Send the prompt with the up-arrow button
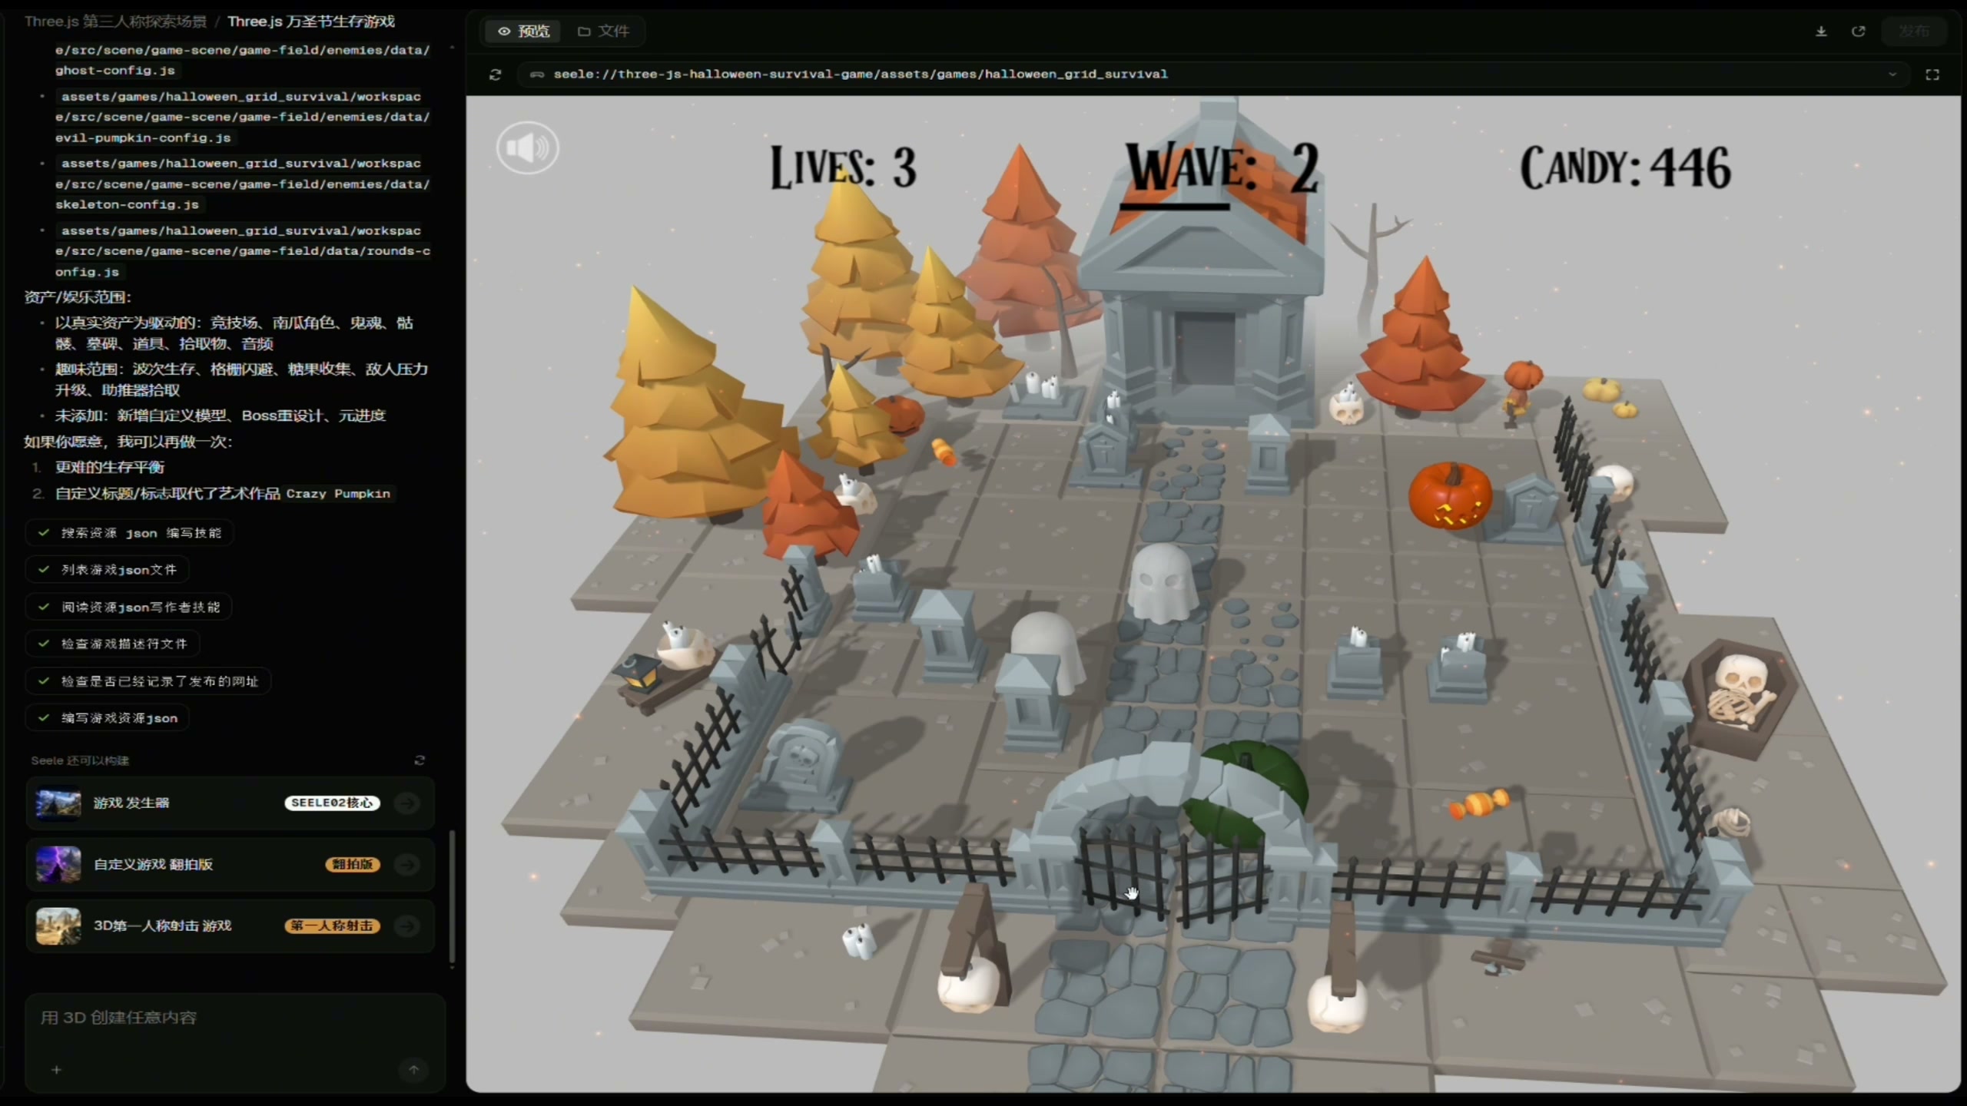The height and width of the screenshot is (1106, 1967). (x=413, y=1069)
